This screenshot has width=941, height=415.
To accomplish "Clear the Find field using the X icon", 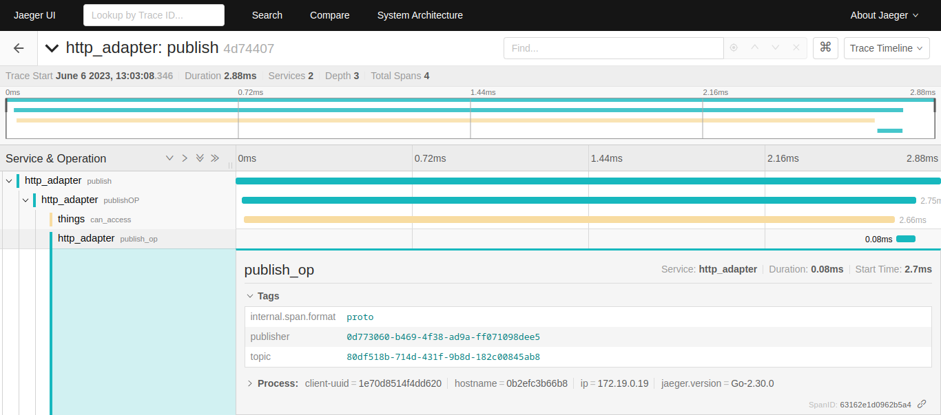I will (x=796, y=47).
